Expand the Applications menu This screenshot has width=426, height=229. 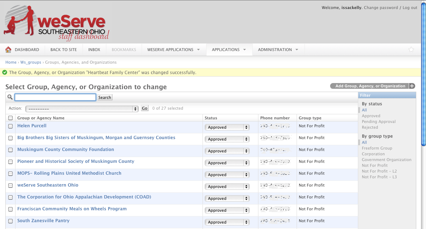(229, 50)
